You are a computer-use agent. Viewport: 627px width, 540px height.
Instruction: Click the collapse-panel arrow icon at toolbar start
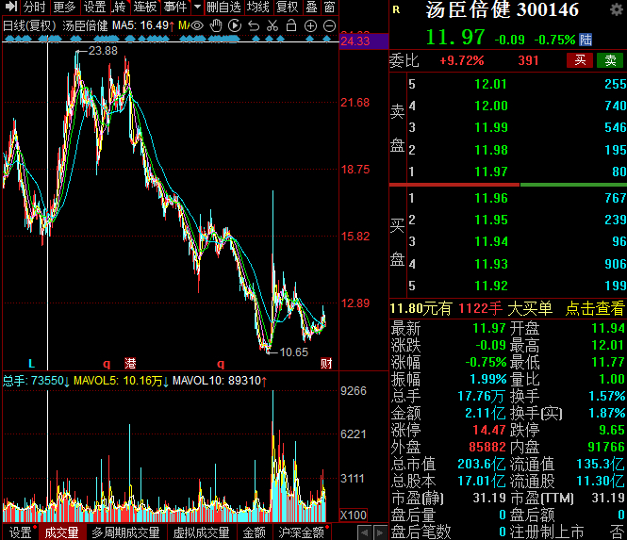[x=10, y=7]
